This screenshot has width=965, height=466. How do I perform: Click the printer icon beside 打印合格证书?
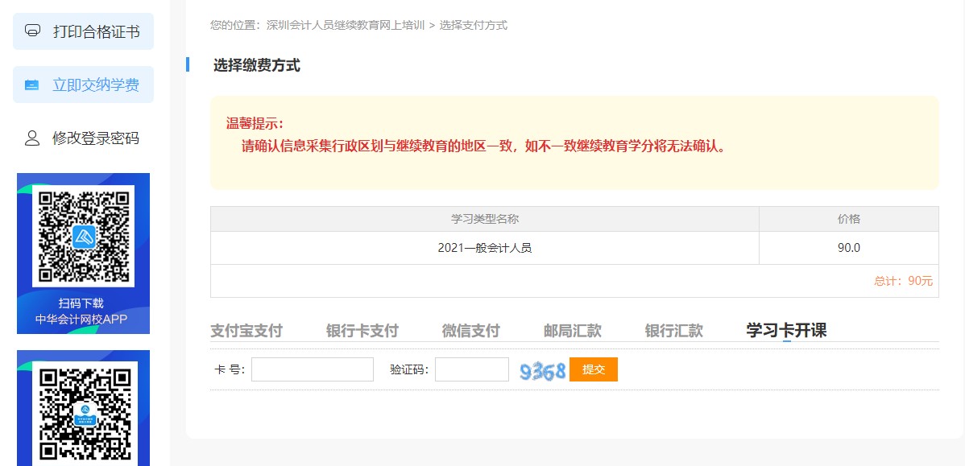coord(32,30)
